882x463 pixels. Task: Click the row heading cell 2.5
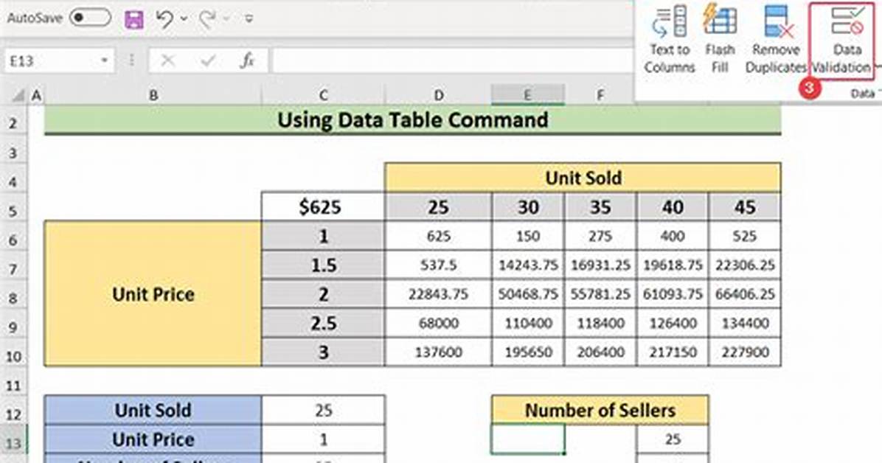323,323
